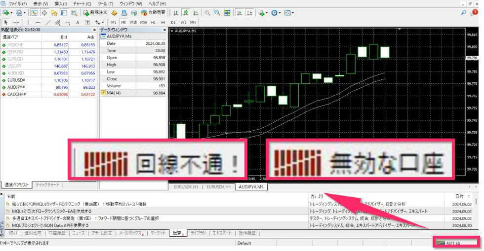This screenshot has width=484, height=251.
Task: Switch to the H4 timeframe
Action: [163, 22]
